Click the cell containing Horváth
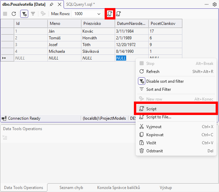This screenshot has width=219, height=192. tap(98, 38)
